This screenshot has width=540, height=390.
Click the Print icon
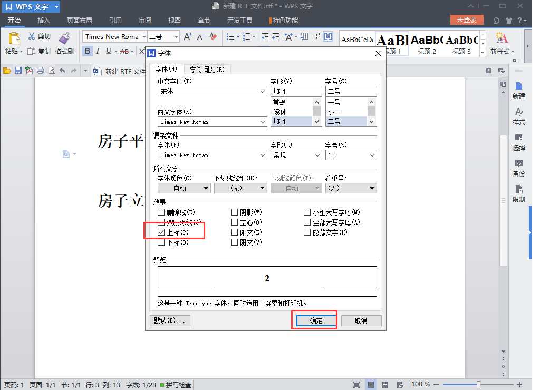[40, 71]
